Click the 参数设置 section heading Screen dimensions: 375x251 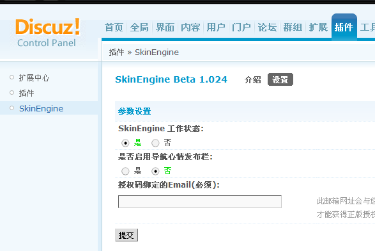pos(134,111)
